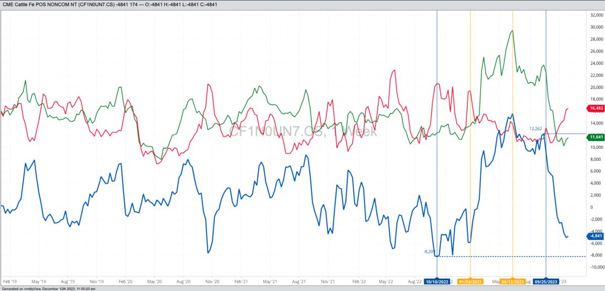Click the May '22 time axis label
605x291 pixels.
[x=385, y=281]
